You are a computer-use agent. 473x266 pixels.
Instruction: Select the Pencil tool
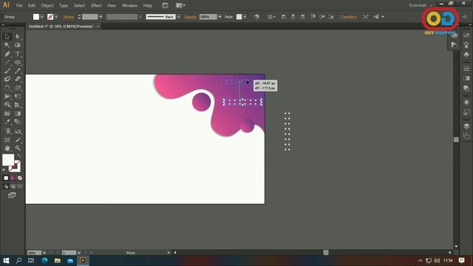pyautogui.click(x=18, y=71)
